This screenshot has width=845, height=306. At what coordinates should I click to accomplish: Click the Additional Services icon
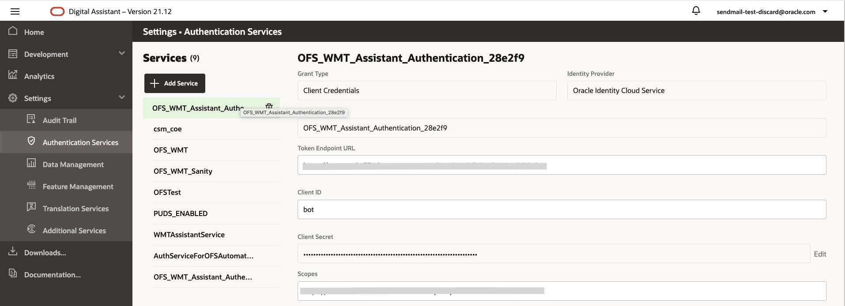[31, 229]
